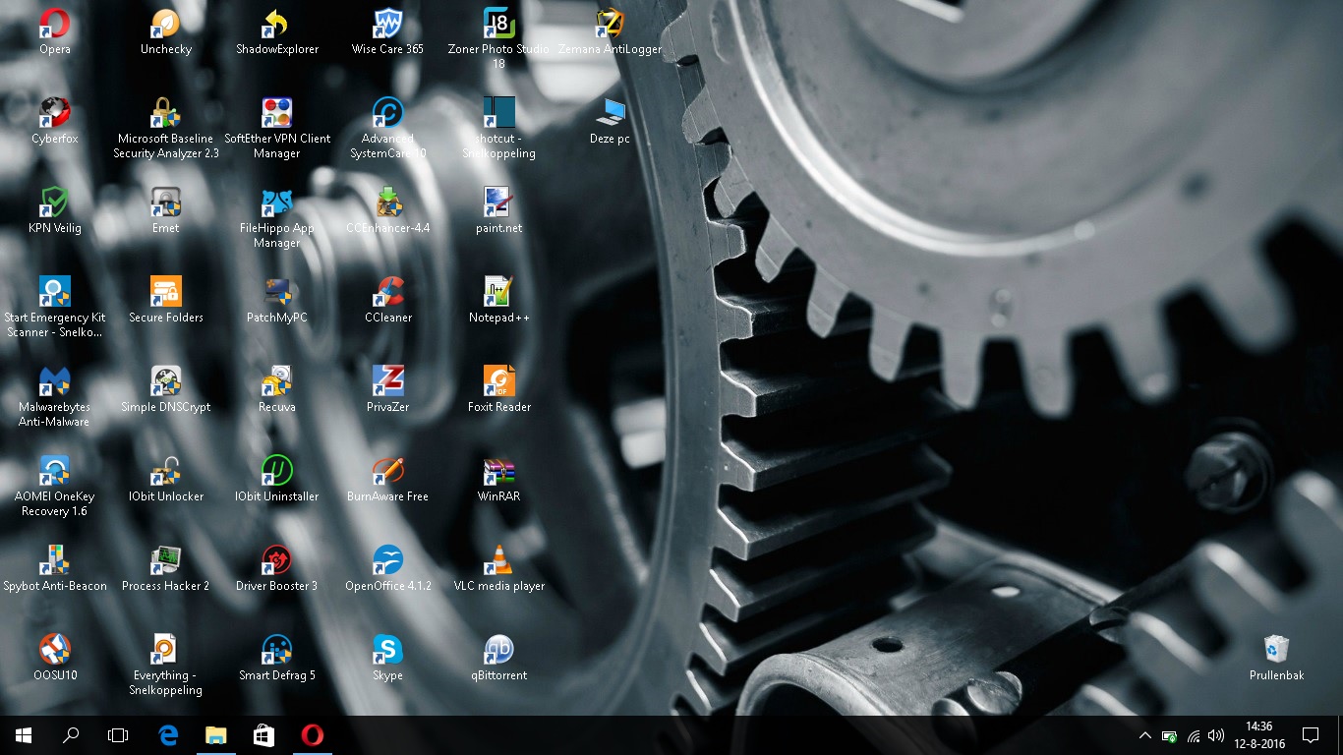Open Task View from the taskbar
Screen dimensions: 1343x755
(118, 735)
